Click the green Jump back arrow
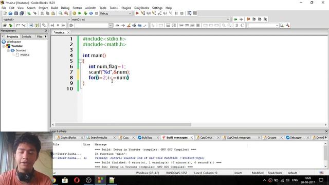Viewport: 329px width, 185px height. 235,20
